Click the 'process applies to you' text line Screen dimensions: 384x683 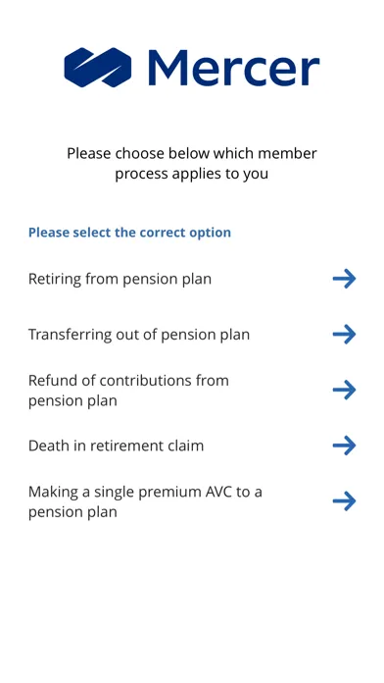pyautogui.click(x=192, y=174)
